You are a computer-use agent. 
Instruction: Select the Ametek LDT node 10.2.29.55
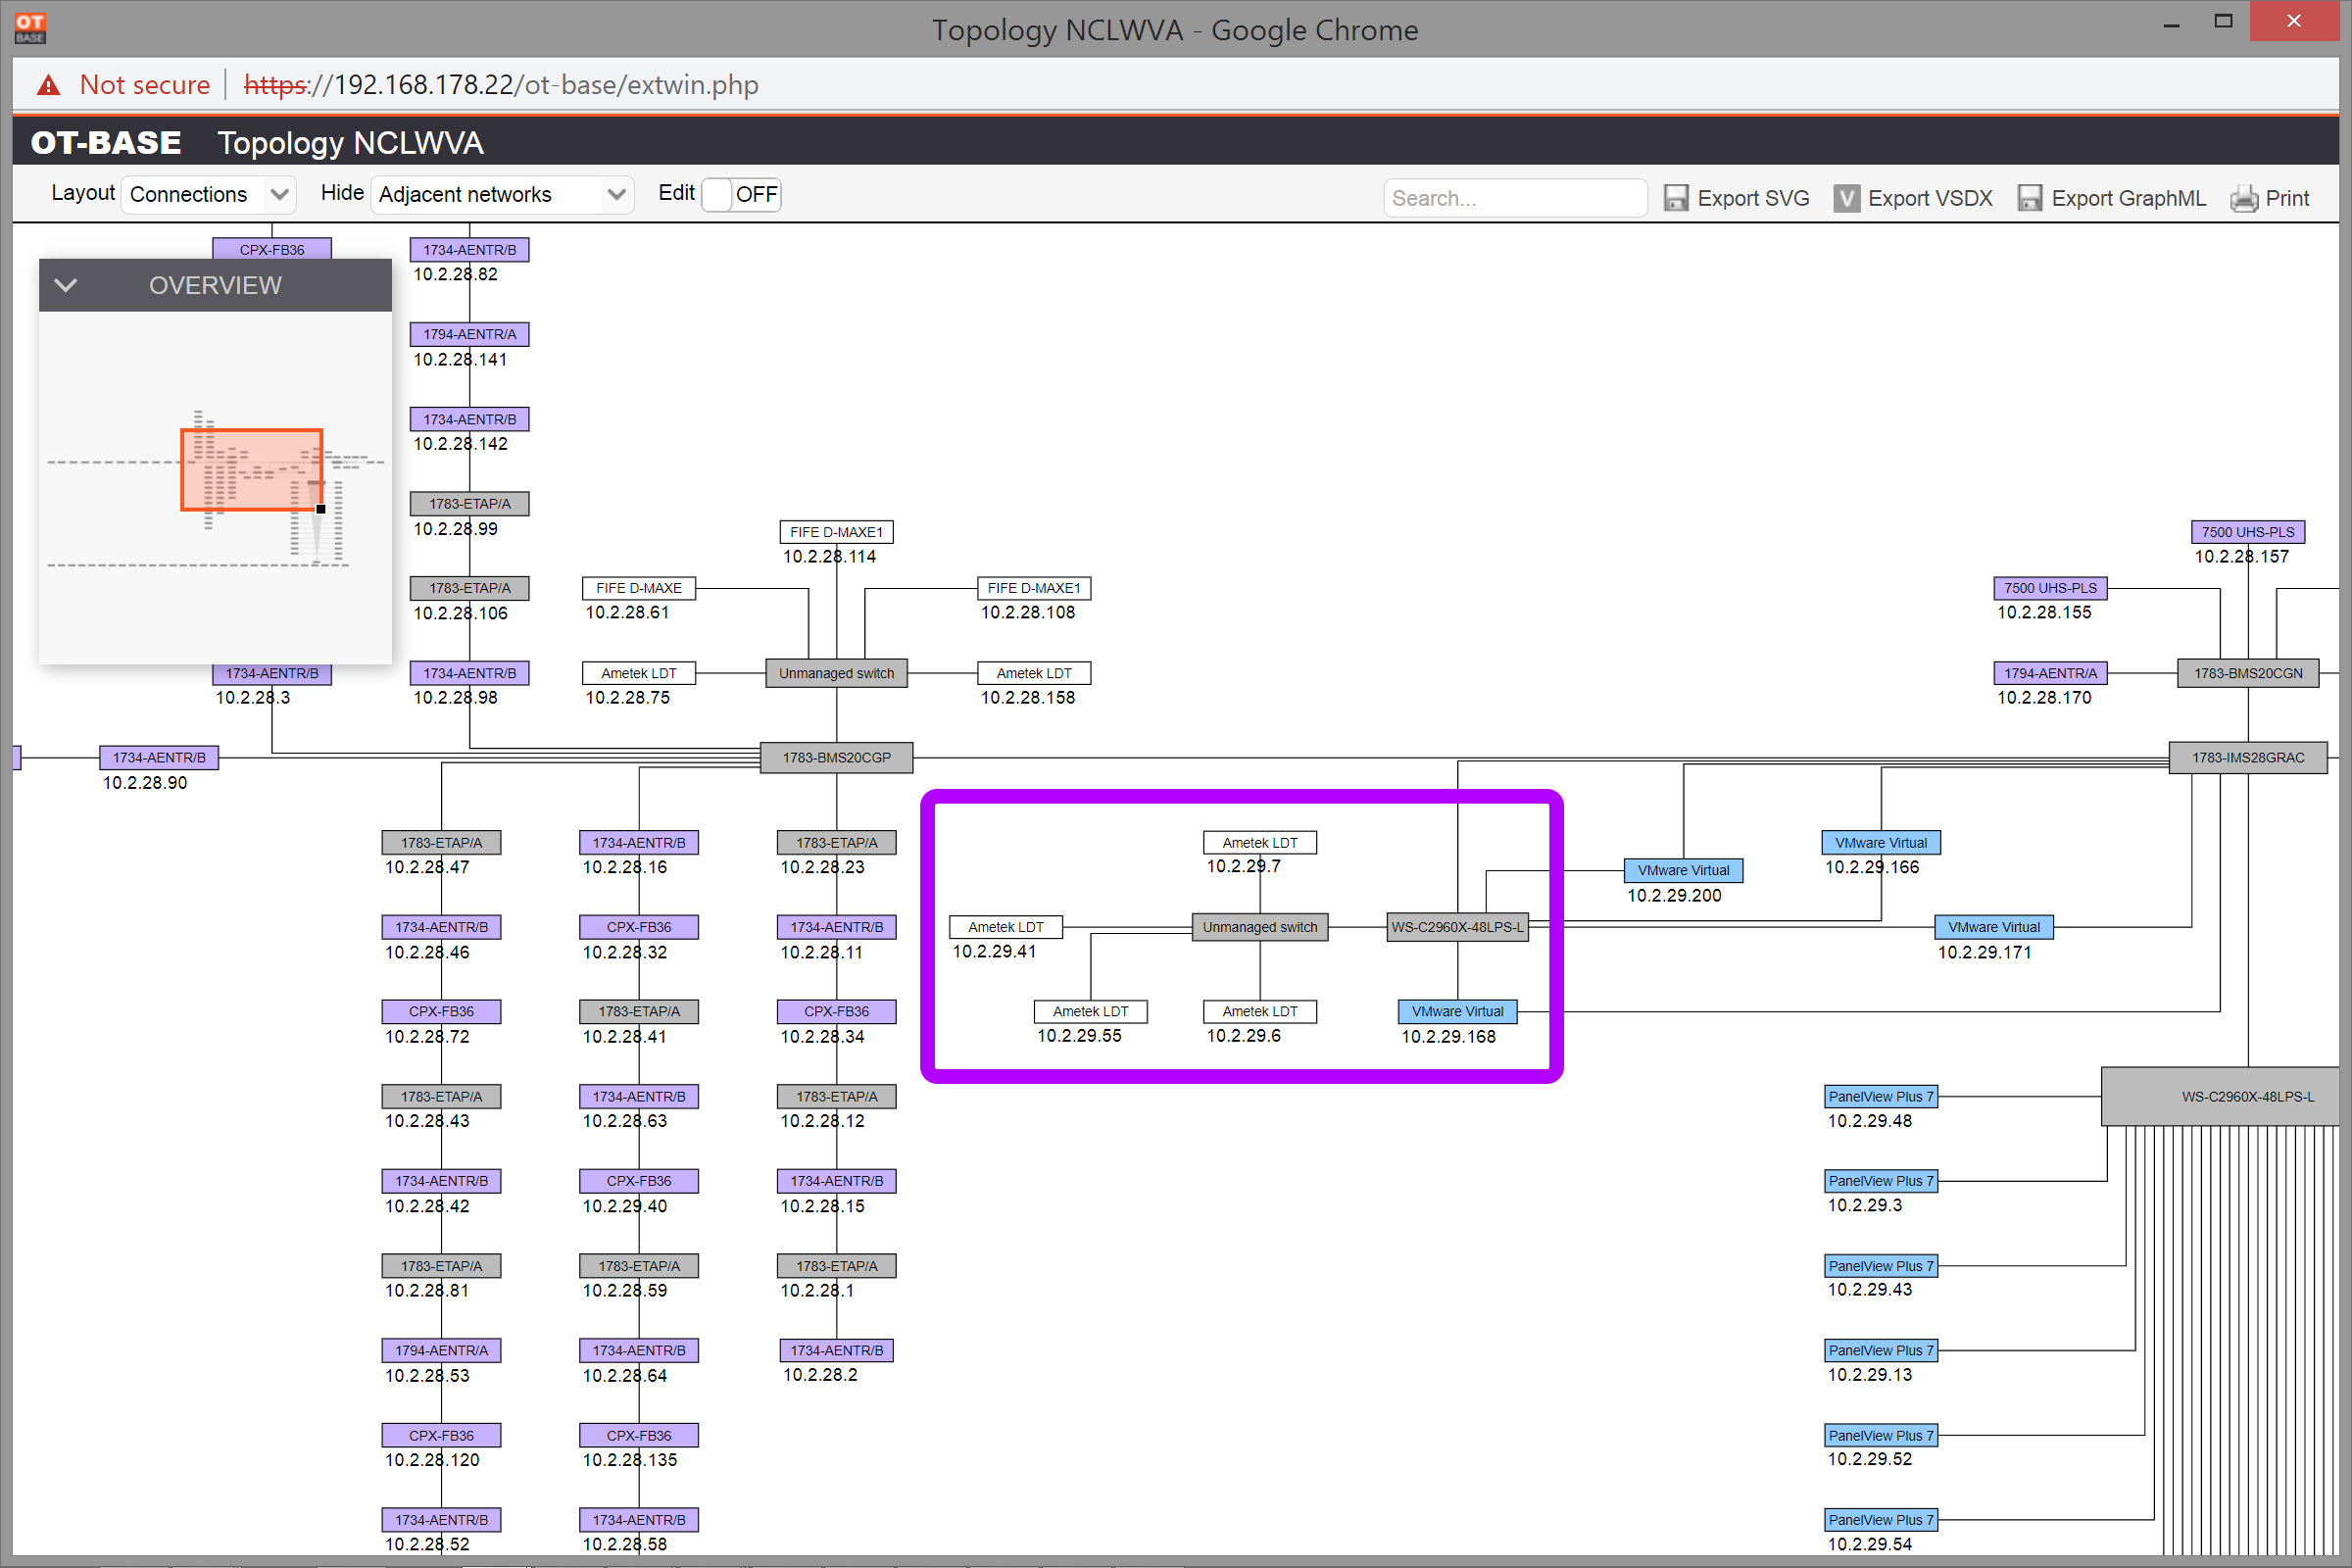(x=1090, y=1011)
